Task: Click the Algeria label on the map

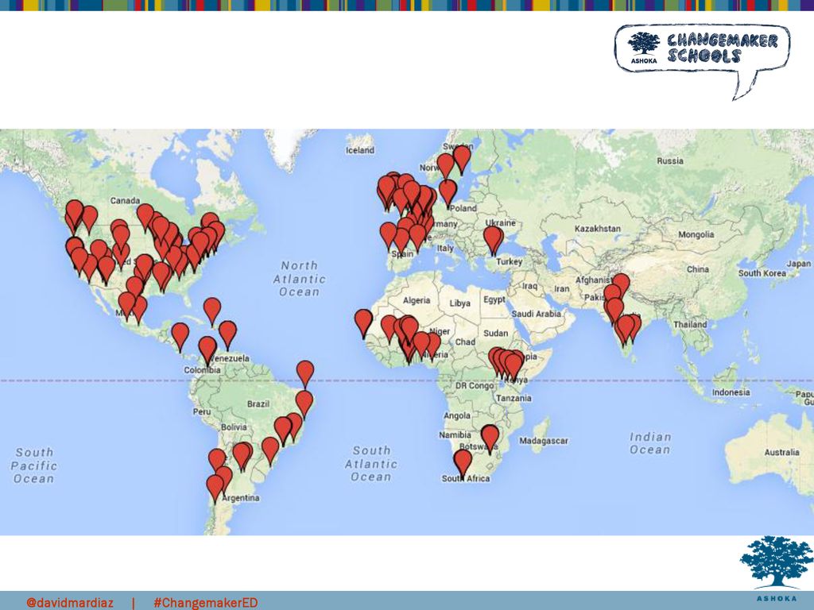Action: pos(417,300)
